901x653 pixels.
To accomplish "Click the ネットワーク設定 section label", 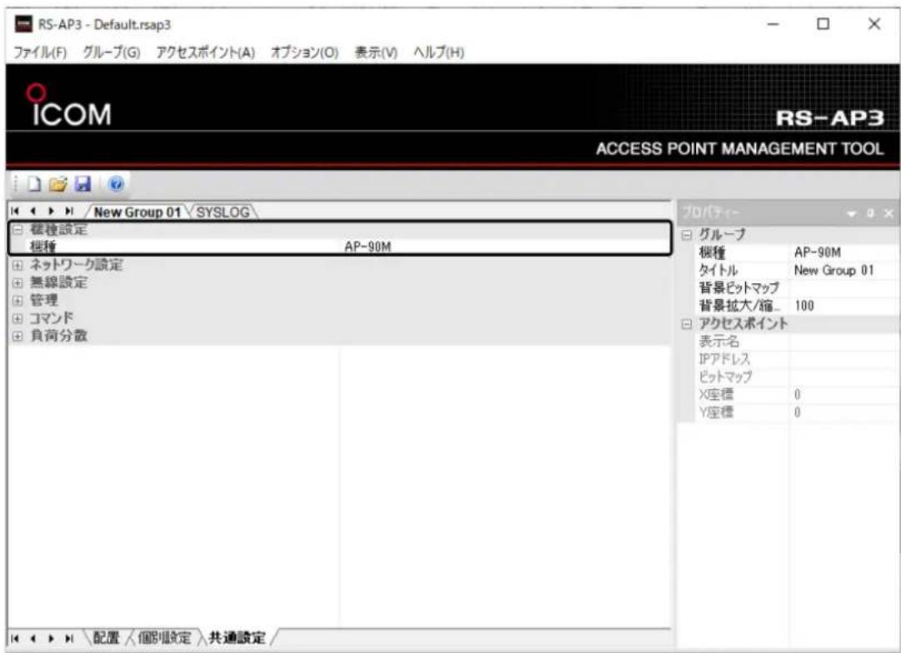I will (77, 265).
